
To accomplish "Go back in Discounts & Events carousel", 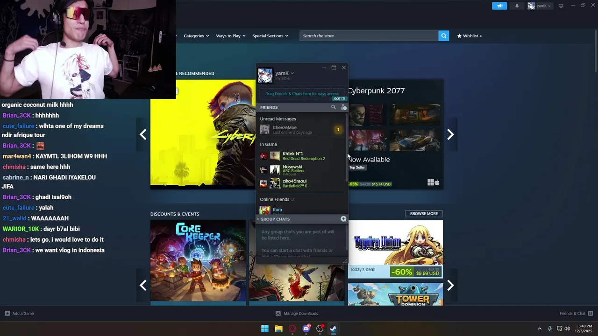I will point(143,285).
